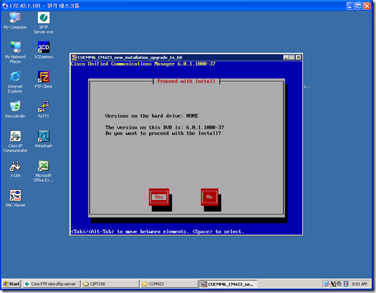Click 'Do you want to proceed' question text

point(163,133)
